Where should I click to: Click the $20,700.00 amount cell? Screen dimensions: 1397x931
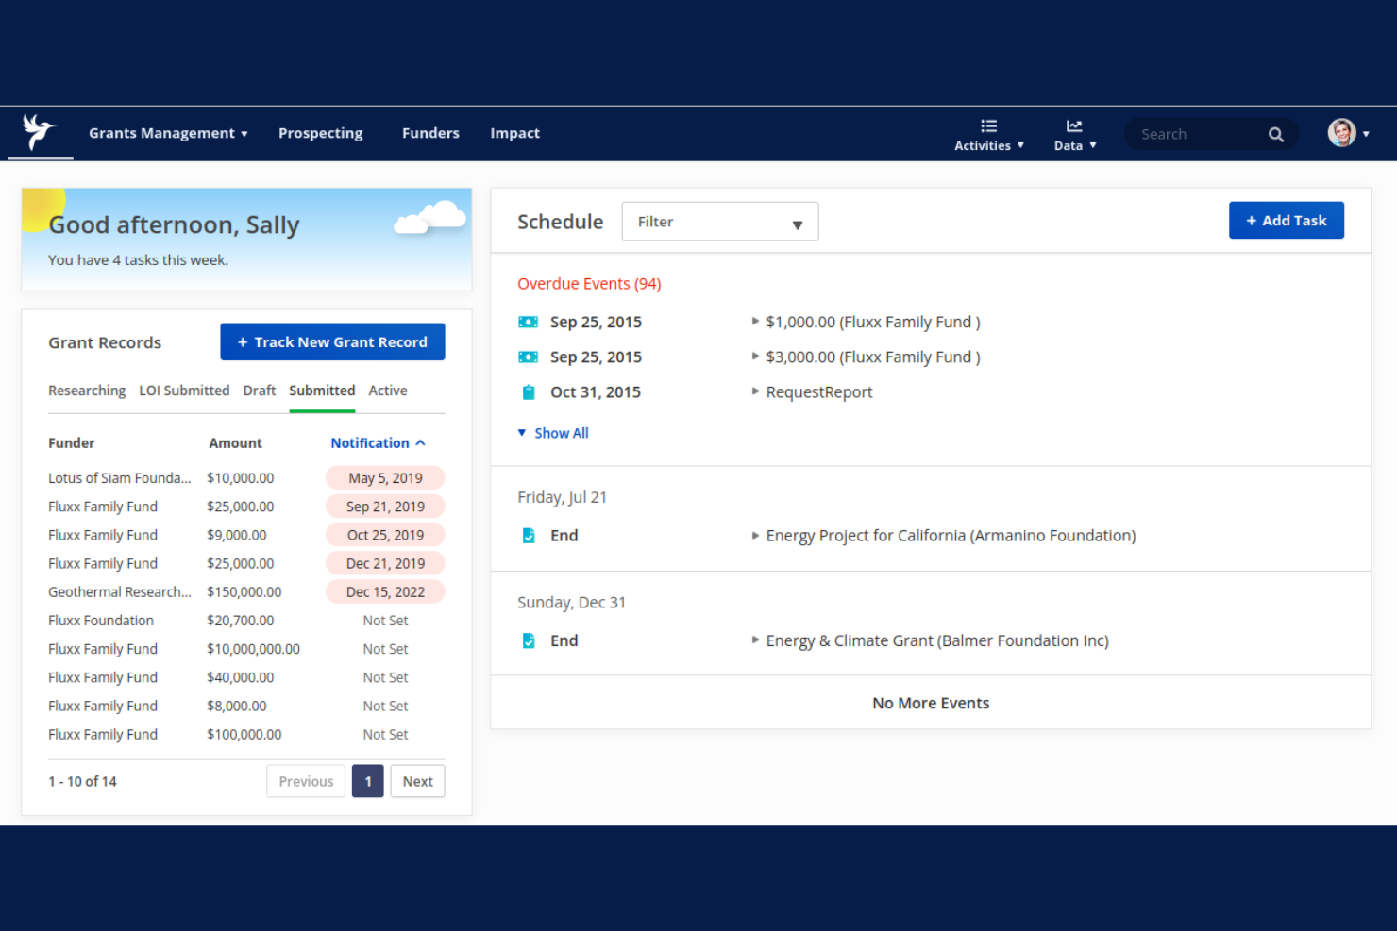pos(241,621)
